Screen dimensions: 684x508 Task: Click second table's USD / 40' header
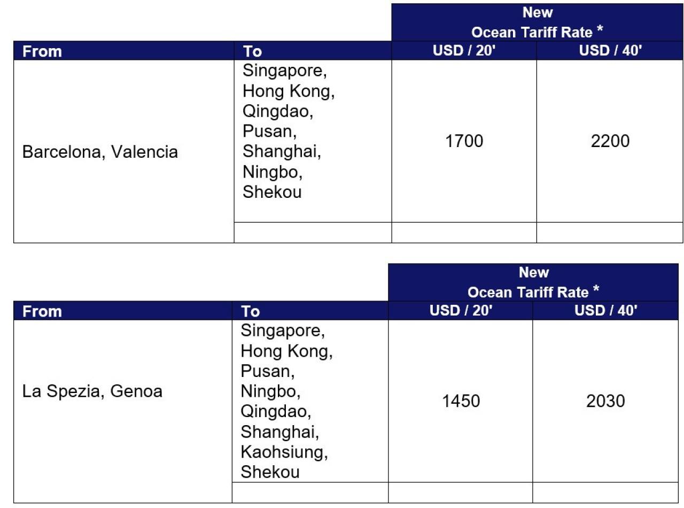pos(605,311)
